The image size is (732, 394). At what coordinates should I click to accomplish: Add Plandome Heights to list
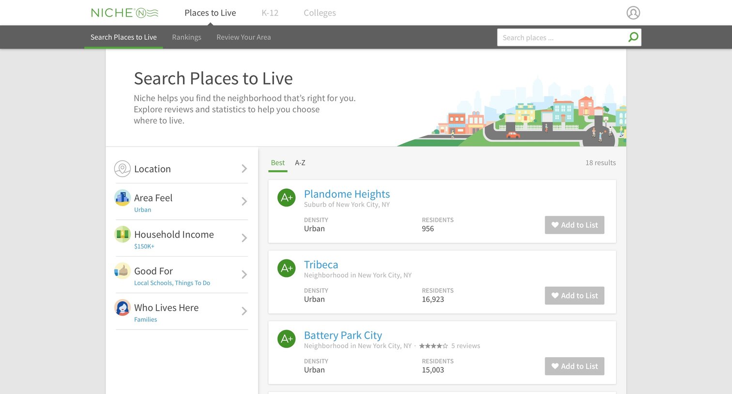[575, 225]
